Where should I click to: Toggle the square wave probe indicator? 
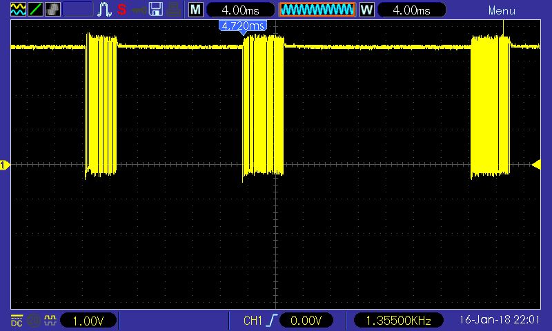click(50, 321)
